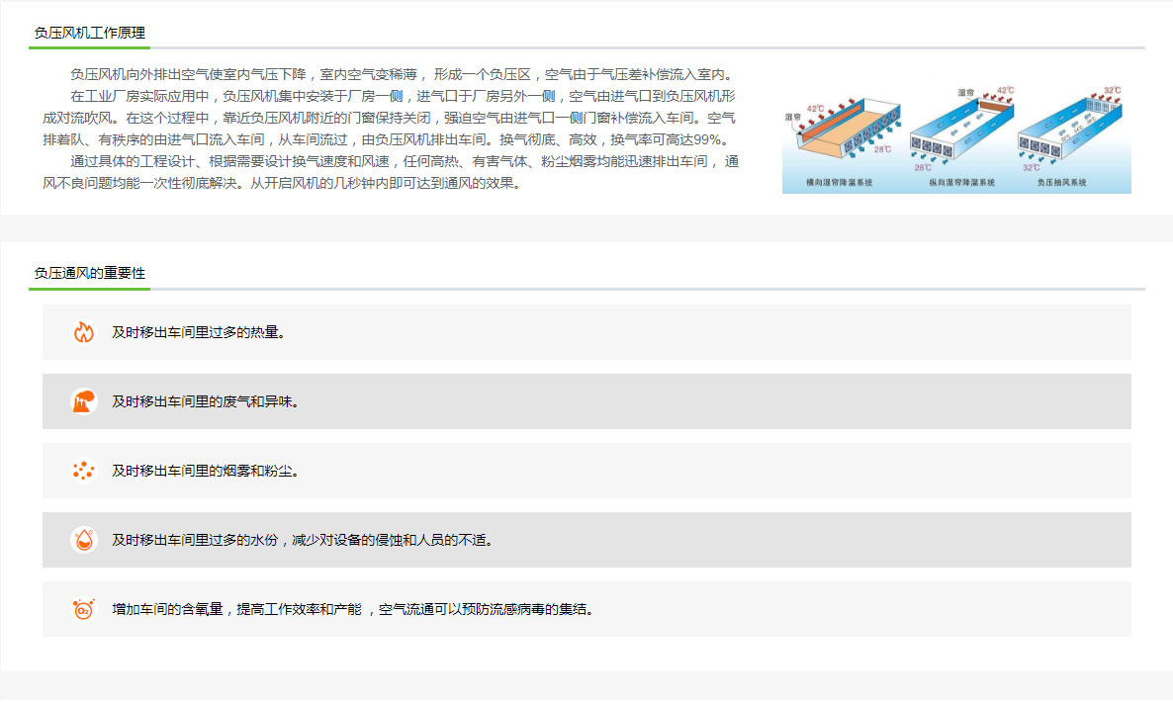Click the text about increasing workshop oxygen
Viewport: 1173px width, 702px height.
click(353, 609)
